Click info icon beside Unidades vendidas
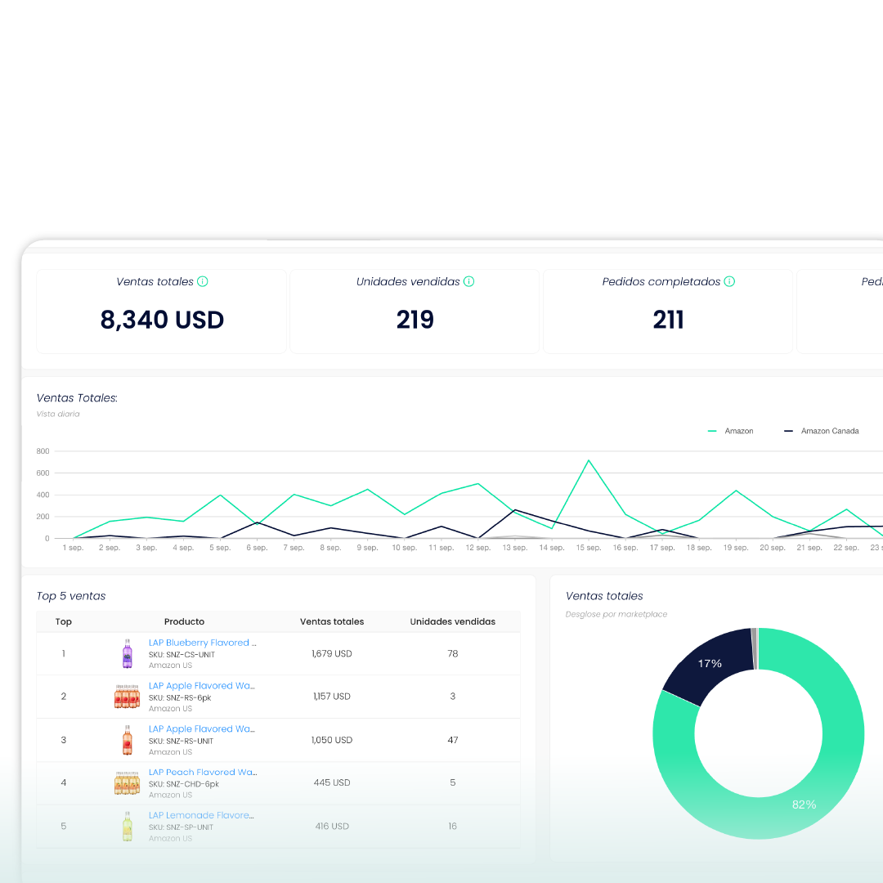This screenshot has width=883, height=883. 468,281
